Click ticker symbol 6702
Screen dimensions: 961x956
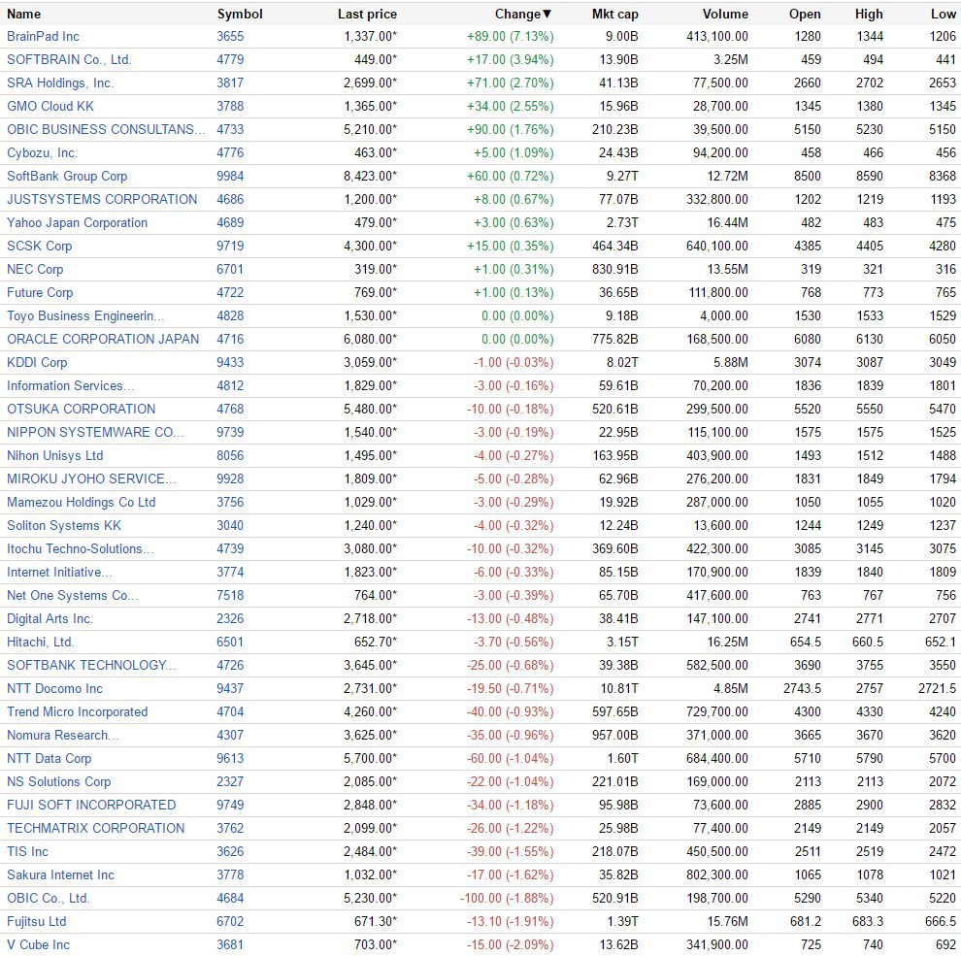coord(230,921)
